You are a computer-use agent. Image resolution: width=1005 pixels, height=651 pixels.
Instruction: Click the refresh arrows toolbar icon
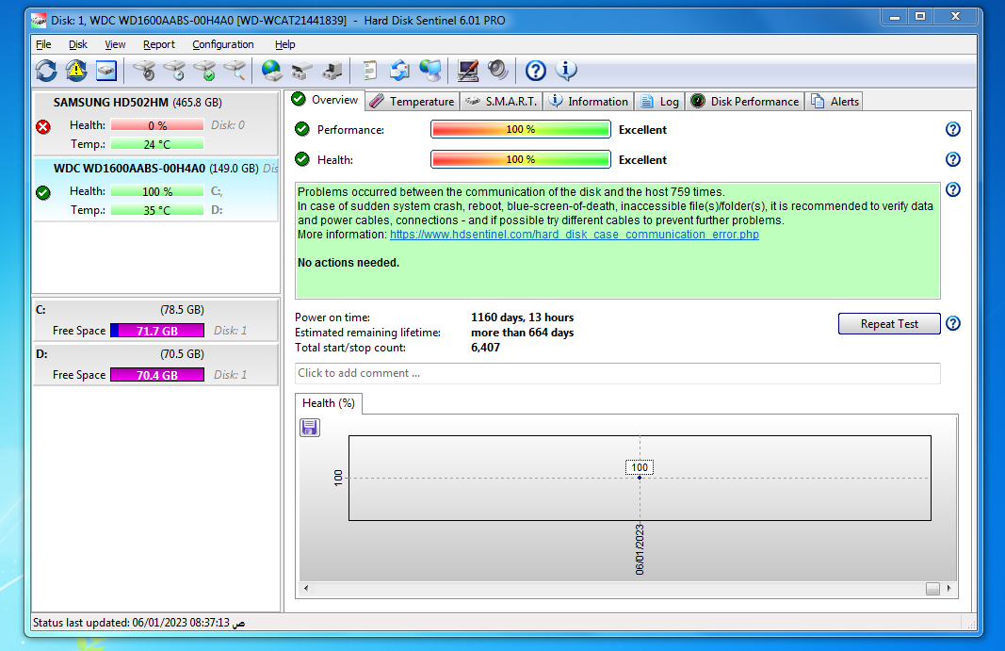pyautogui.click(x=46, y=71)
